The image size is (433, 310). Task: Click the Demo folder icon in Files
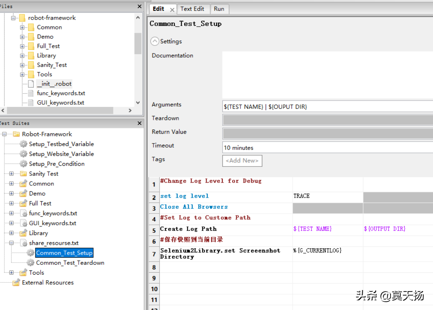(31, 37)
